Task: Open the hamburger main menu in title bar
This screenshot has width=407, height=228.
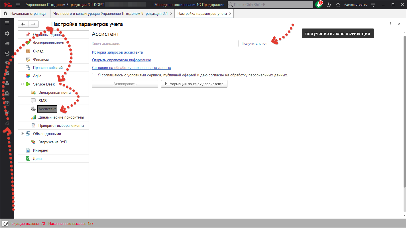Action: click(18, 5)
